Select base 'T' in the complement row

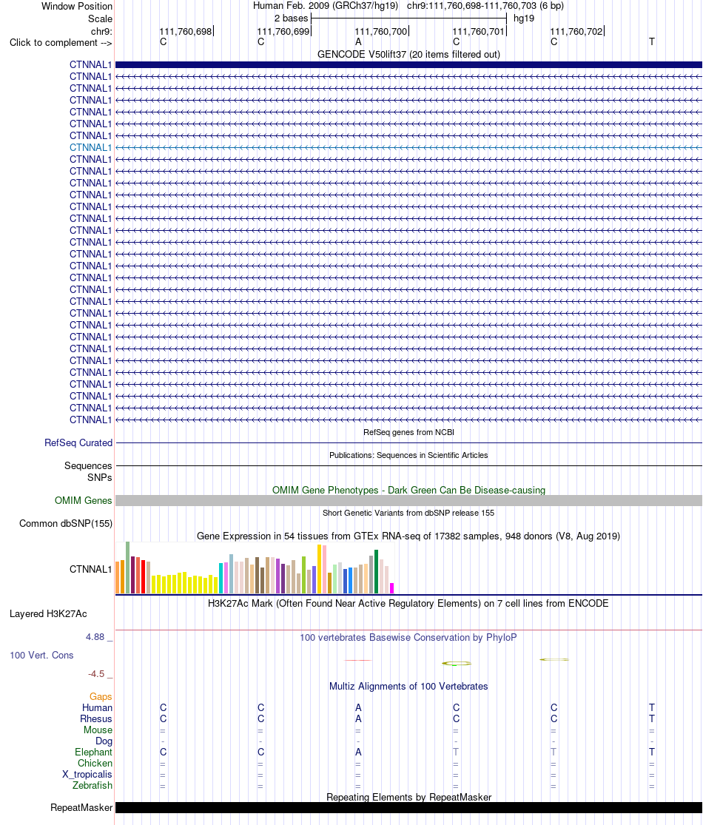(x=651, y=42)
